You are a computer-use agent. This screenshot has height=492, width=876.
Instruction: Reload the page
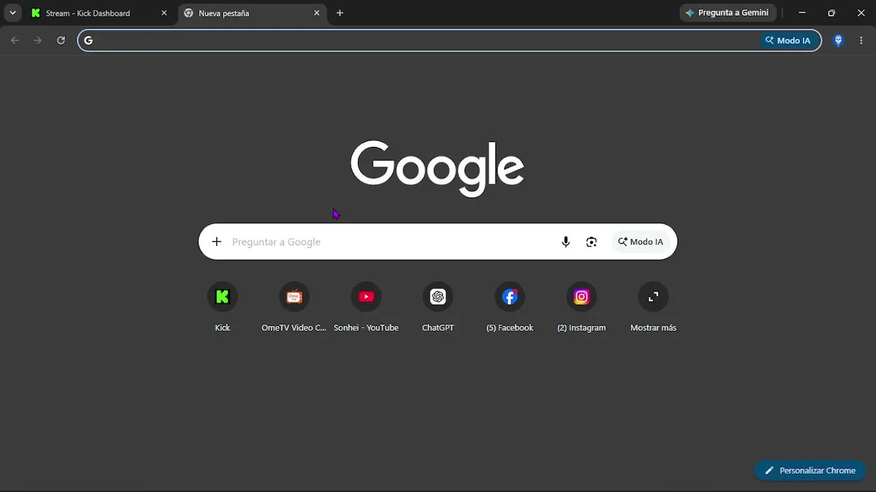[61, 40]
